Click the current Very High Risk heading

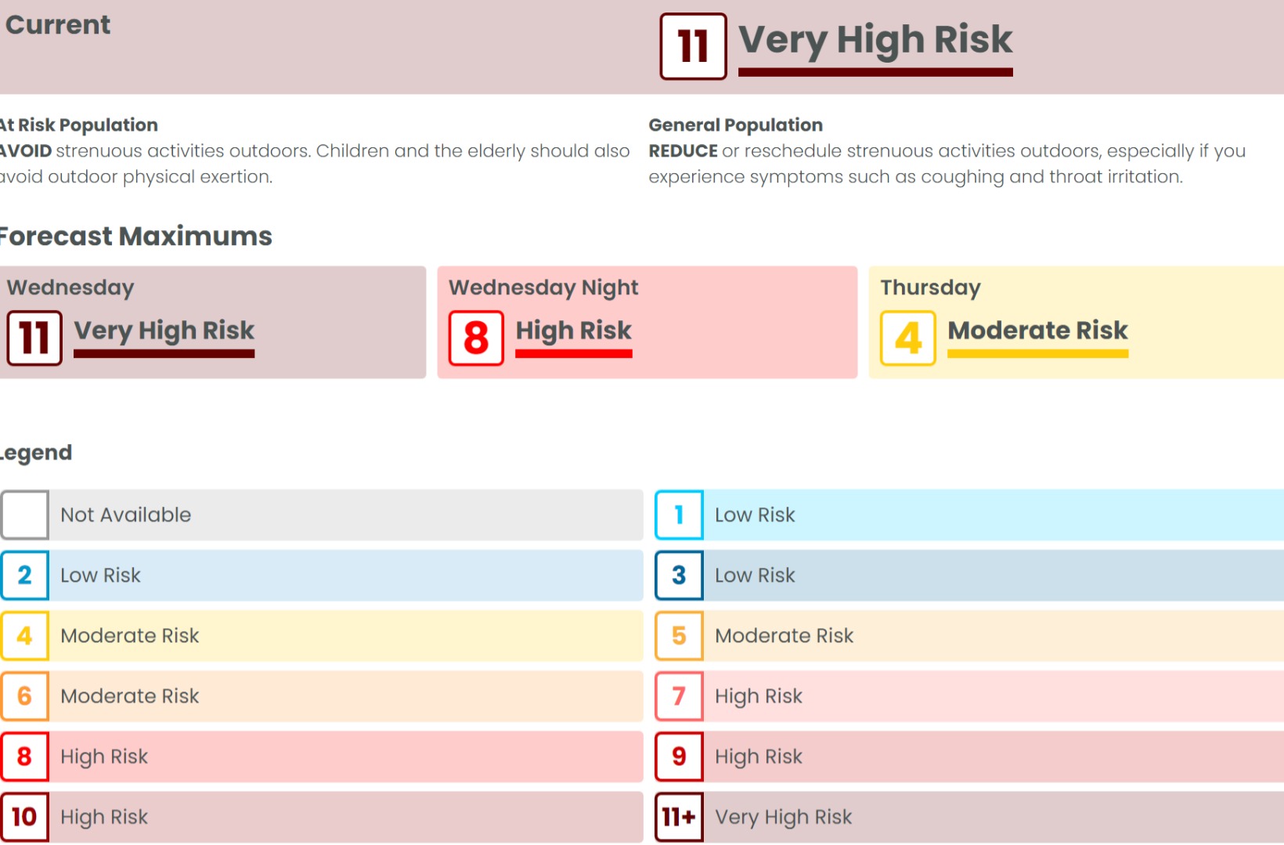(875, 40)
